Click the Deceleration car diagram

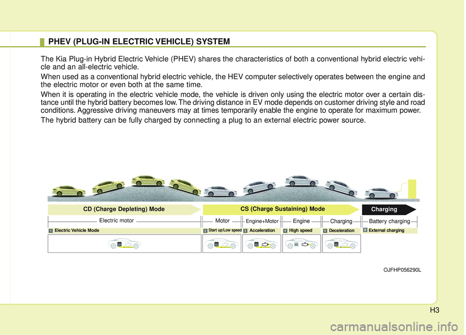[x=341, y=243]
